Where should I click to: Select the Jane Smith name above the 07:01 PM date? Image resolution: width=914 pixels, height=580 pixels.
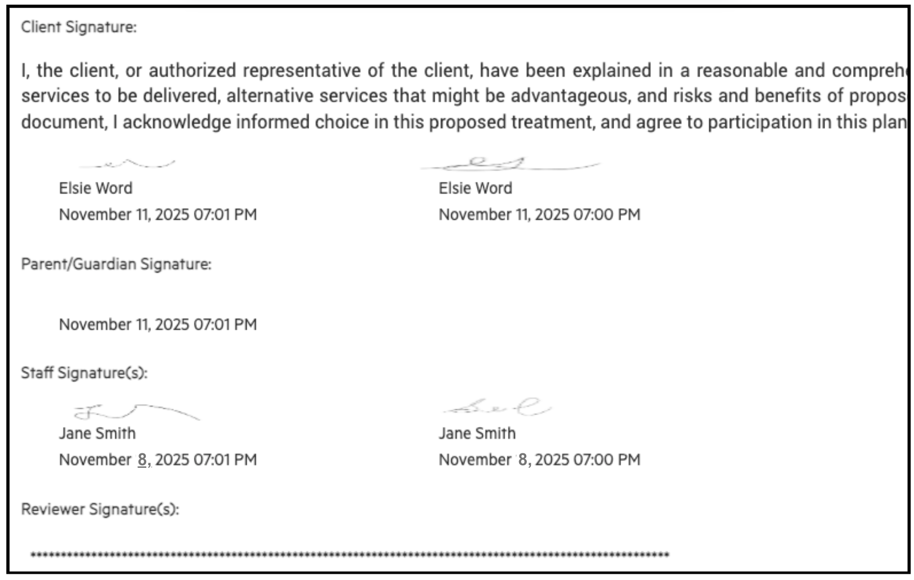(x=97, y=433)
